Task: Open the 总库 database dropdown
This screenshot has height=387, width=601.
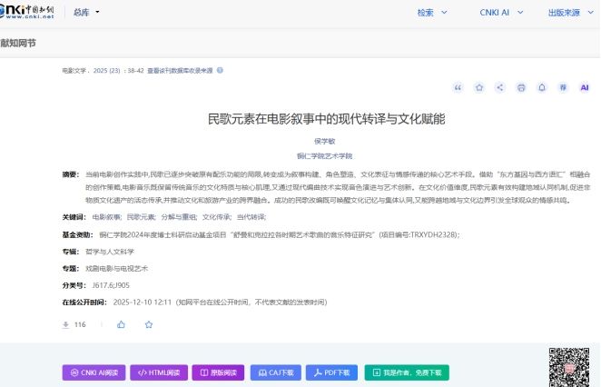Action: pyautogui.click(x=86, y=13)
